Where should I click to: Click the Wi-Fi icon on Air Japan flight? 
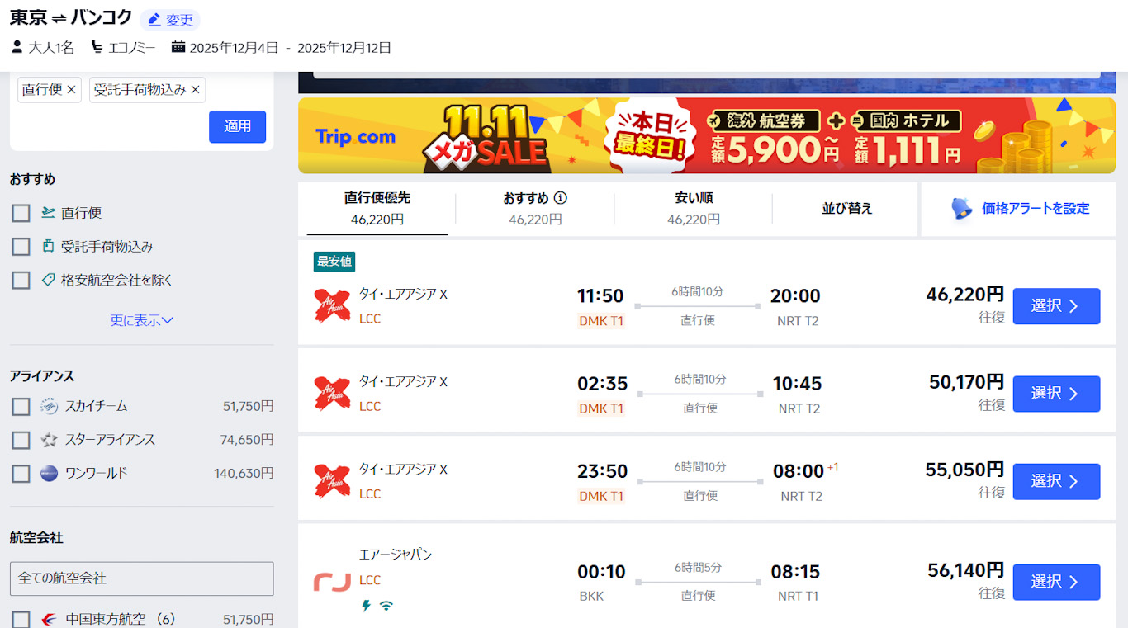pos(386,606)
